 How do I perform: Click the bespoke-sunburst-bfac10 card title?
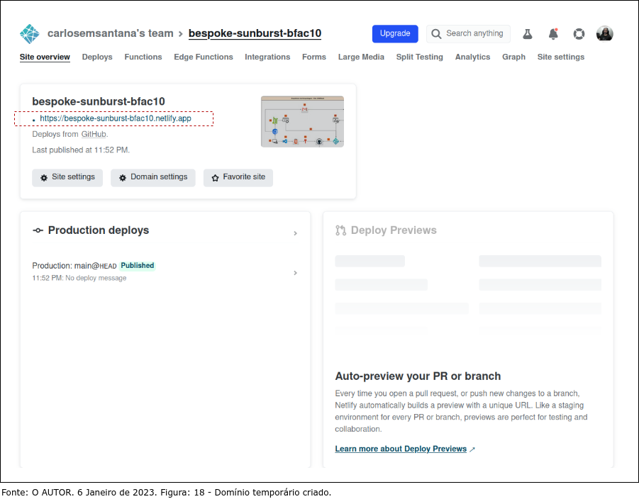pyautogui.click(x=99, y=101)
